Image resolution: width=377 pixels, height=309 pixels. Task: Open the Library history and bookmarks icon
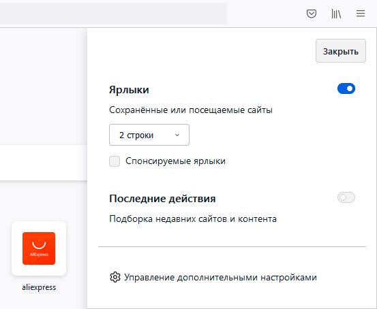(336, 14)
